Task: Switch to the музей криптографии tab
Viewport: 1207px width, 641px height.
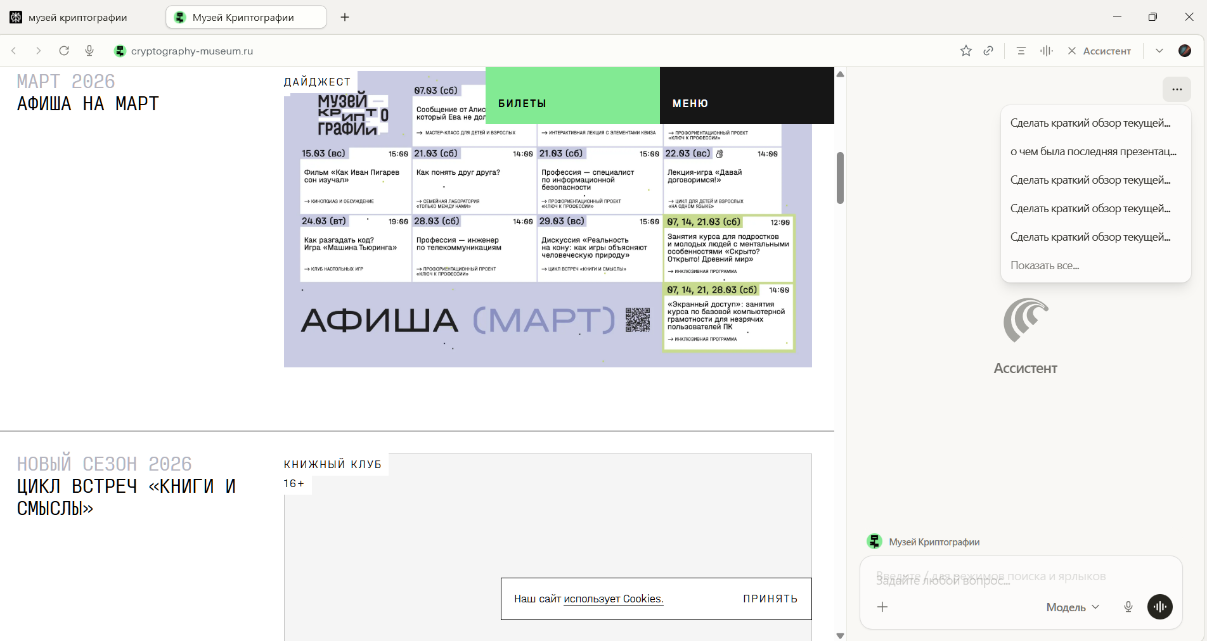Action: [x=77, y=17]
